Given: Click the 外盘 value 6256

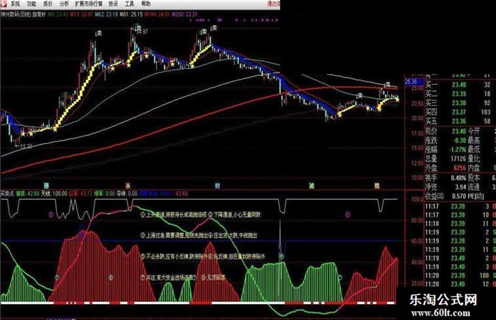Looking at the screenshot, I should 460,168.
